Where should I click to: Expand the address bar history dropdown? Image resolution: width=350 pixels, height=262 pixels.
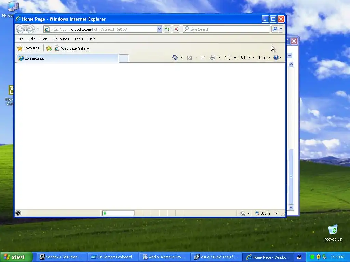point(159,29)
